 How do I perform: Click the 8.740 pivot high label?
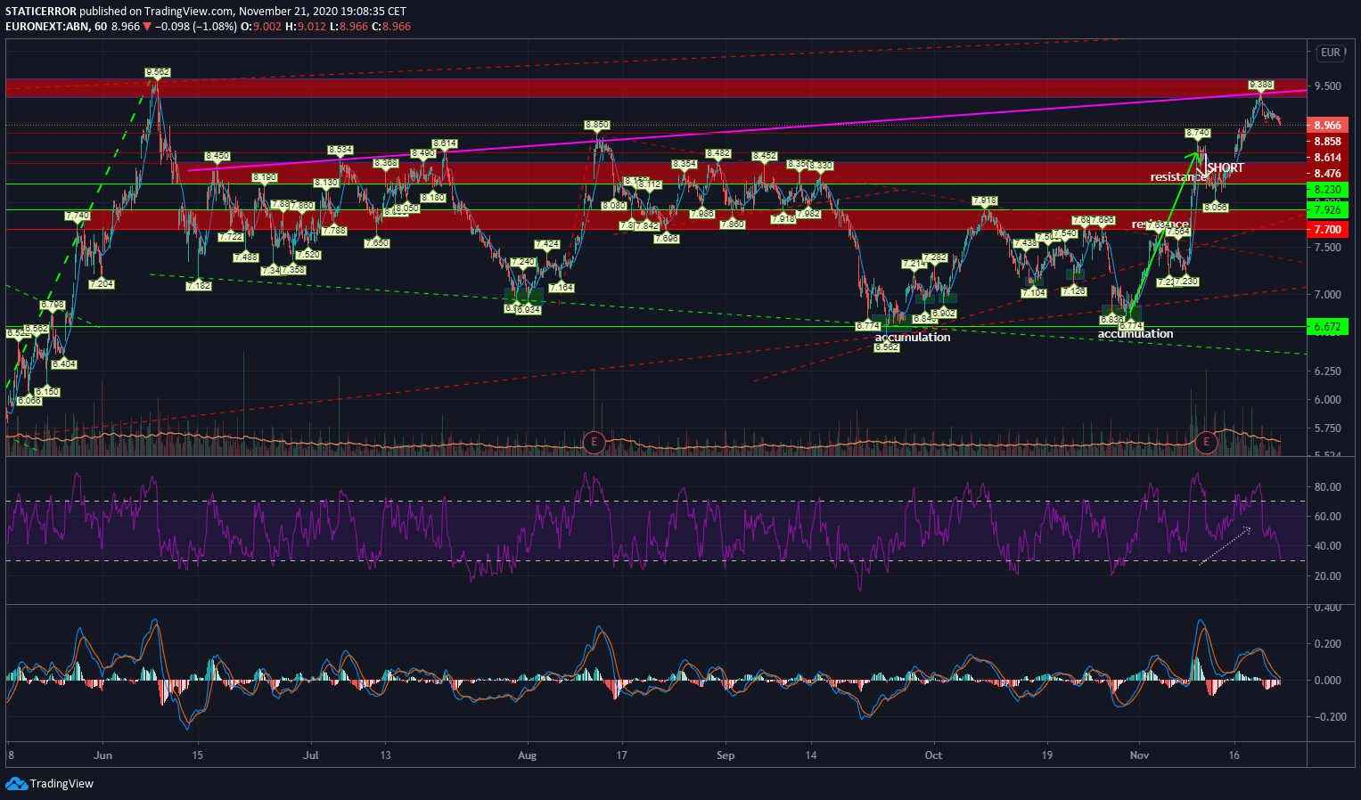[x=1198, y=133]
